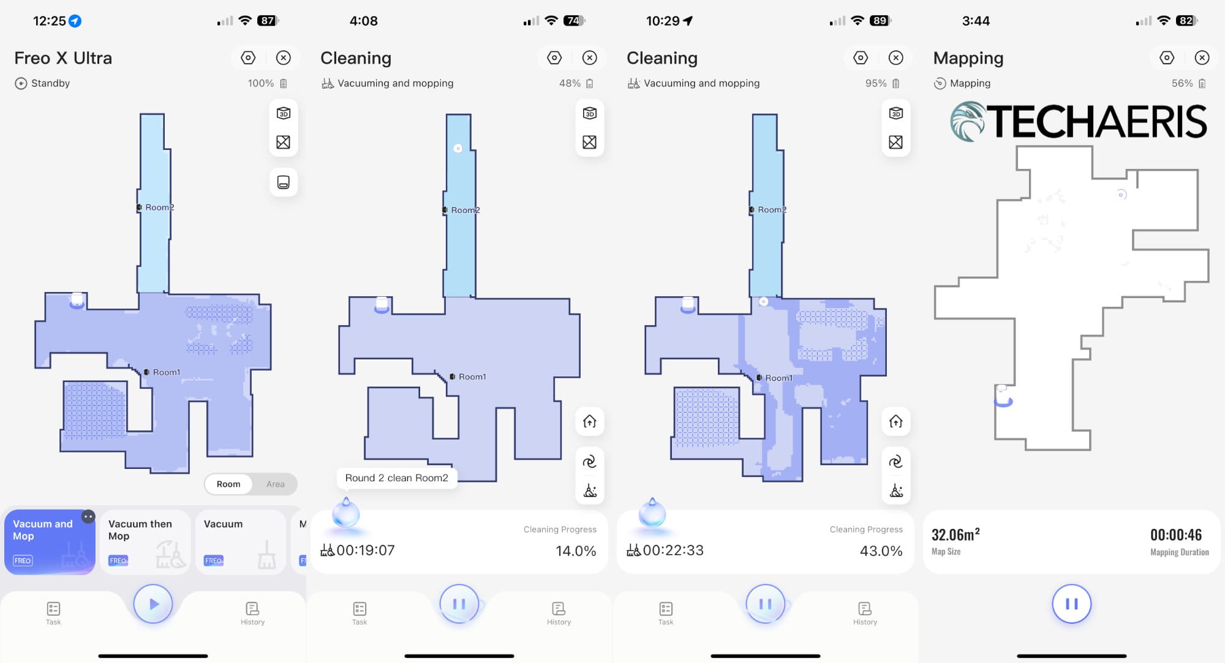Tap the robot home return icon in screen 2
The image size is (1225, 663).
[590, 422]
